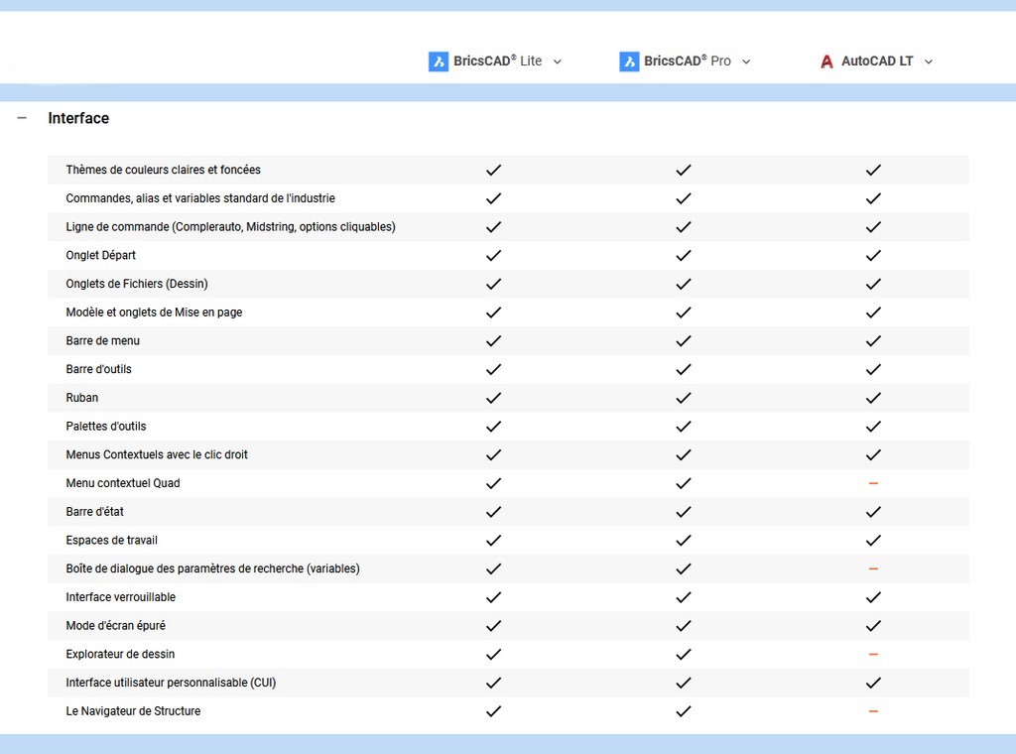1016x754 pixels.
Task: Click 'Modèle et onglets de Mise en page'
Action: click(x=154, y=313)
